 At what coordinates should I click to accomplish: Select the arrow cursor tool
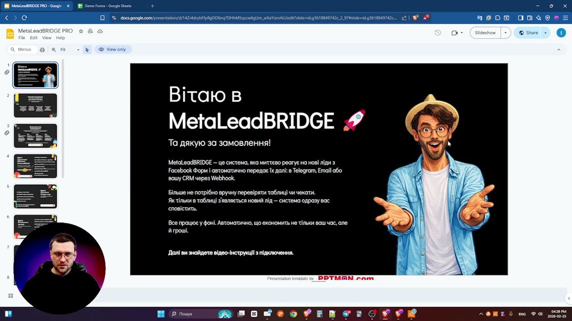(87, 49)
